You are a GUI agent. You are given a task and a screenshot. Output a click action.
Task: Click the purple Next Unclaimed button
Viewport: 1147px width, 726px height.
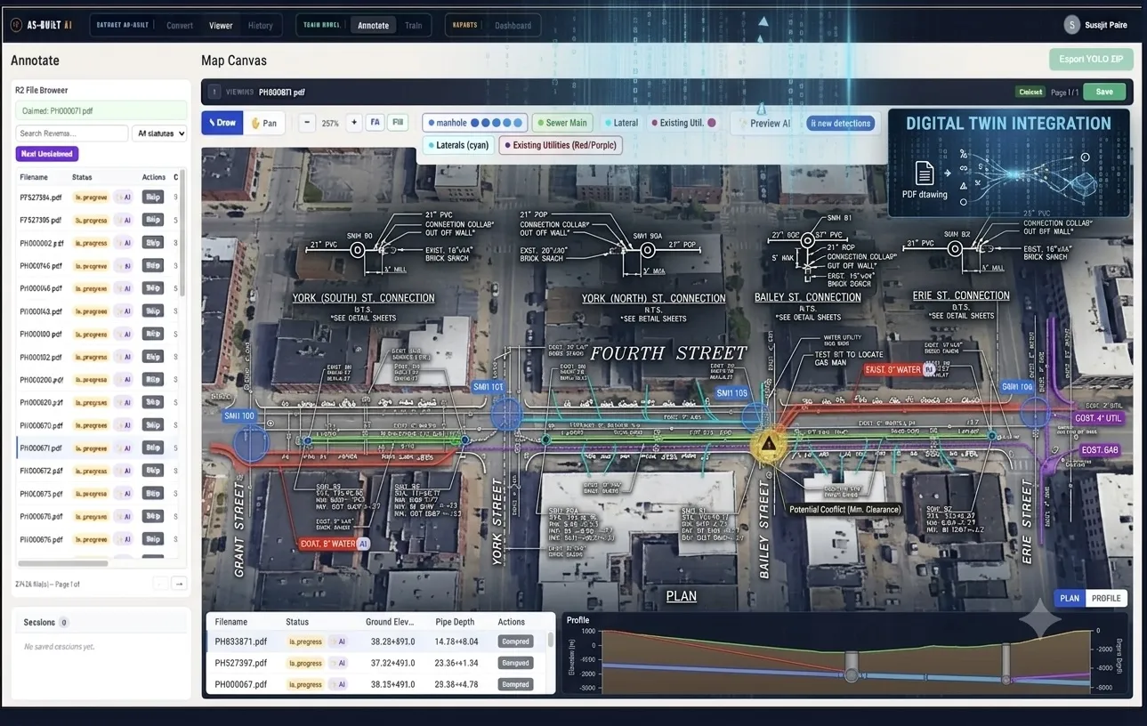[x=47, y=154]
